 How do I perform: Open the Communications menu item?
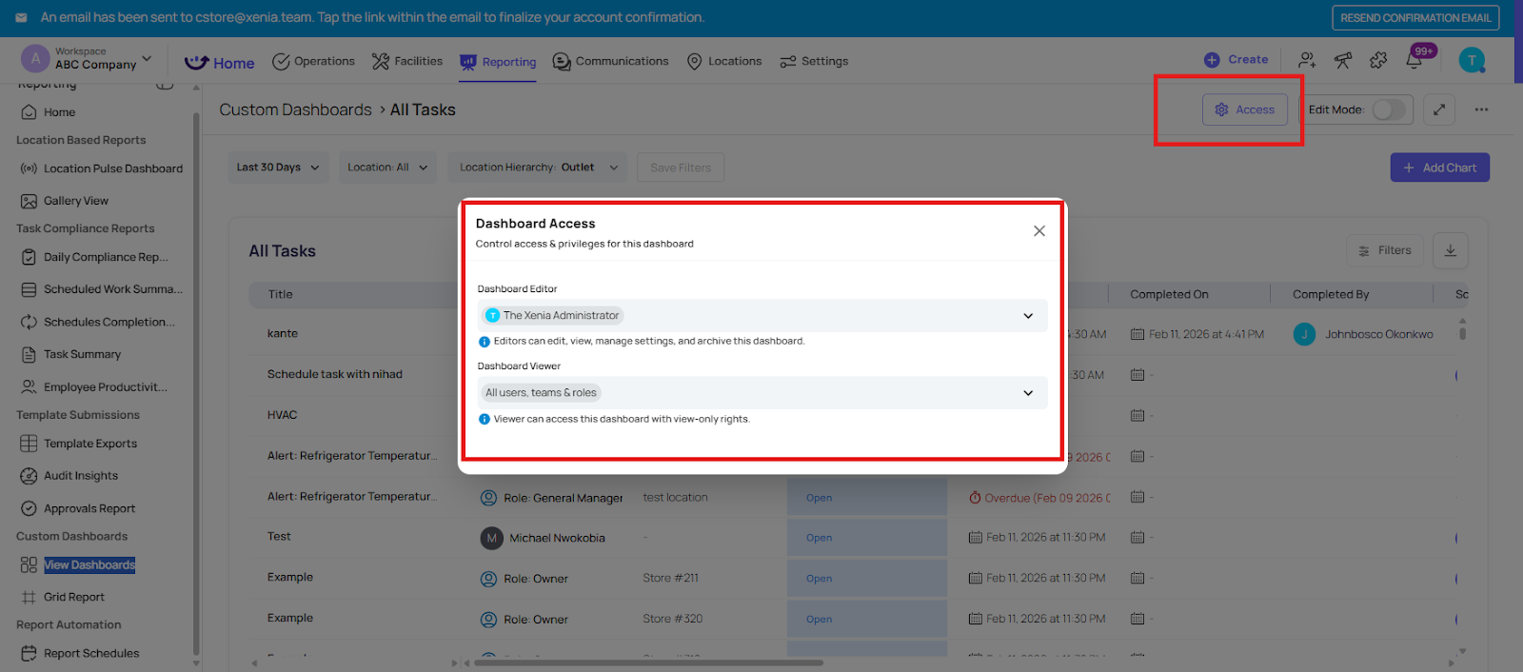[610, 62]
